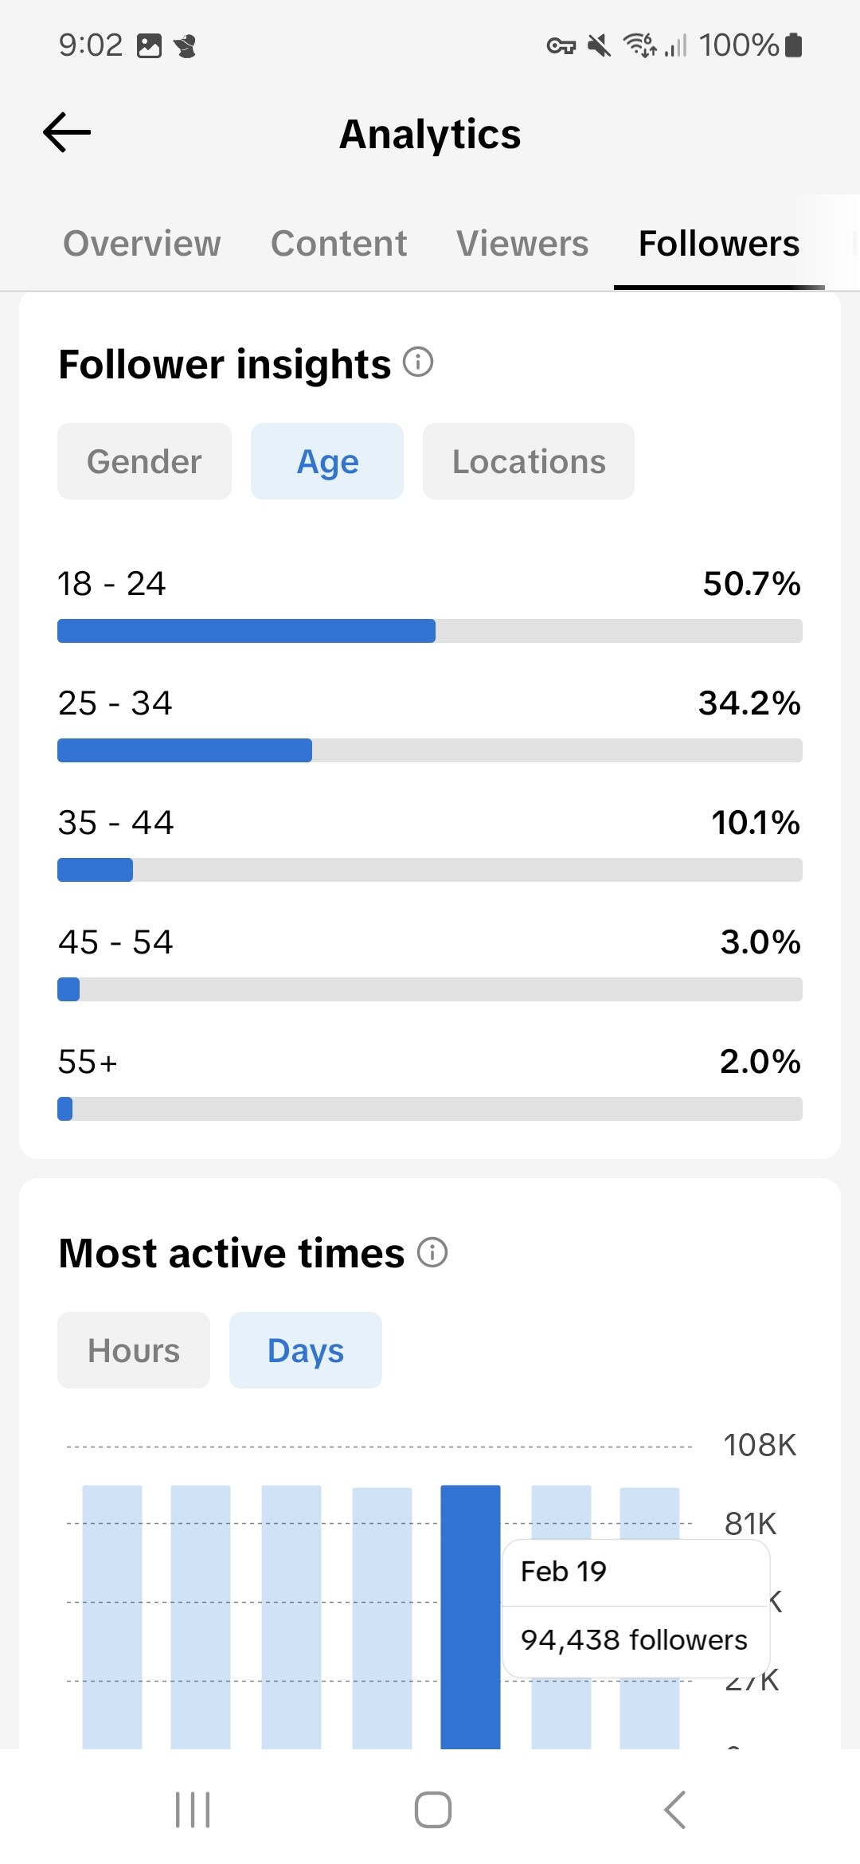Select the Followers tab
Image resolution: width=860 pixels, height=1864 pixels.
pyautogui.click(x=719, y=244)
